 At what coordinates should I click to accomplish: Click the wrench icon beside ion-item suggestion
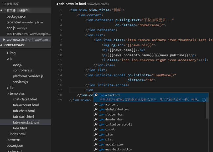(x=96, y=134)
